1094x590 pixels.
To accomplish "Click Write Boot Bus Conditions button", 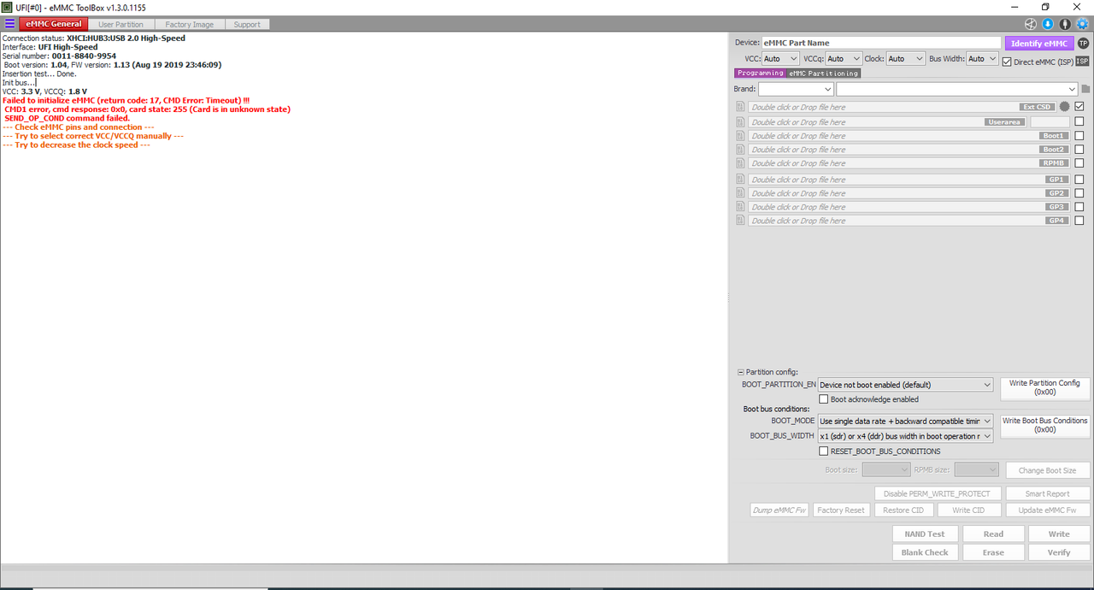I will (x=1045, y=426).
